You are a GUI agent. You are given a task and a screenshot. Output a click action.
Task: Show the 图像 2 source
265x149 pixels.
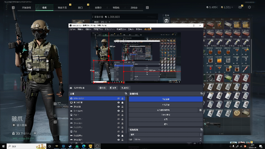(x=119, y=115)
